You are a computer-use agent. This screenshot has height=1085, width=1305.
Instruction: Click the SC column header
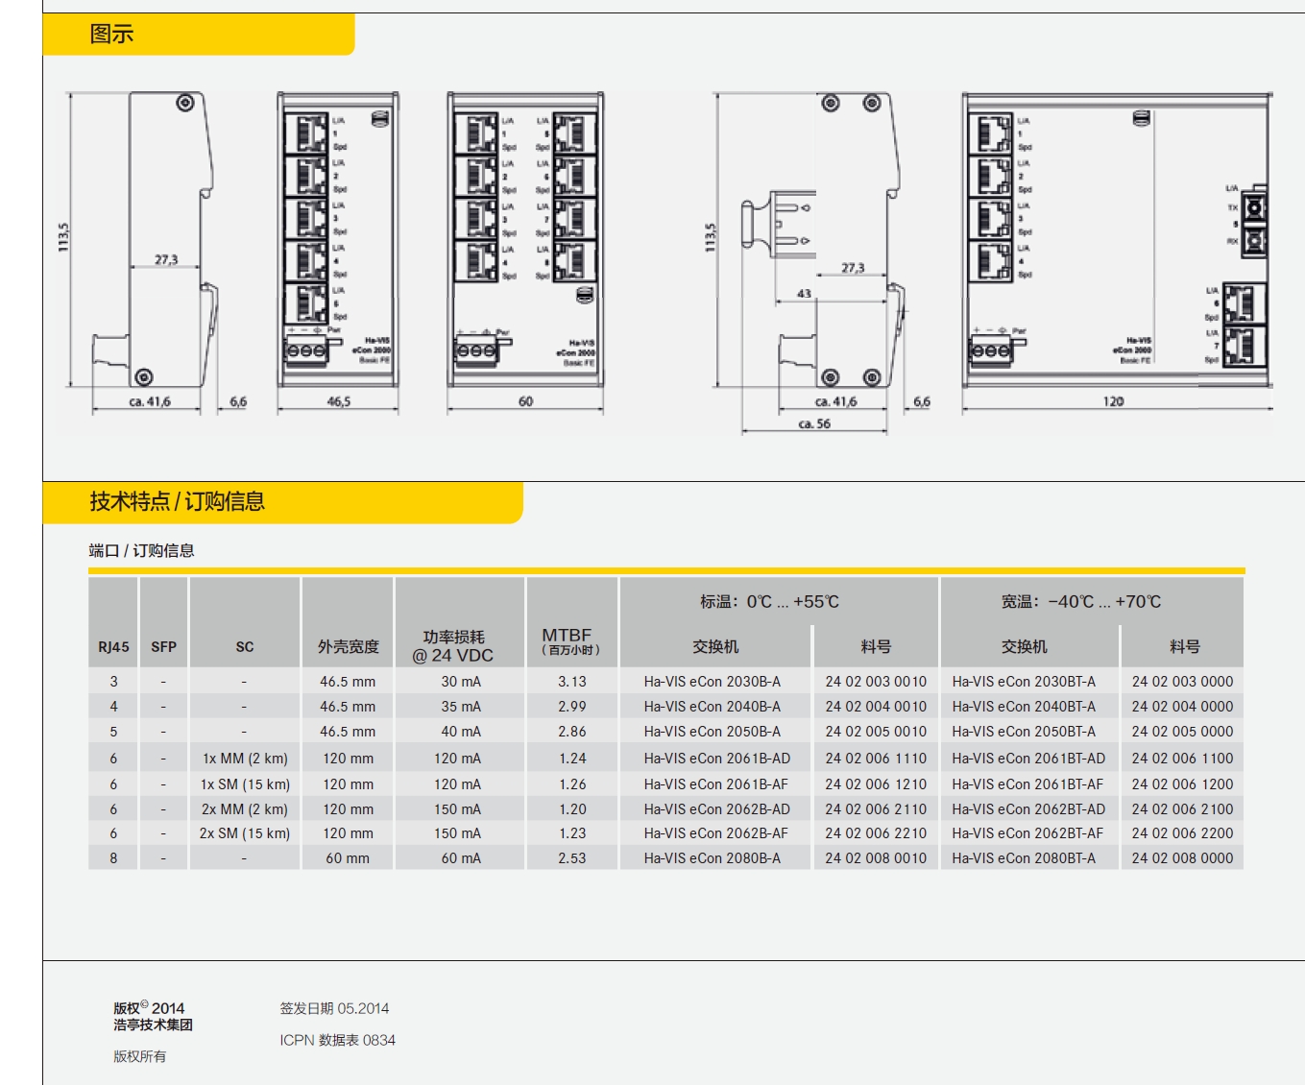[x=245, y=647]
